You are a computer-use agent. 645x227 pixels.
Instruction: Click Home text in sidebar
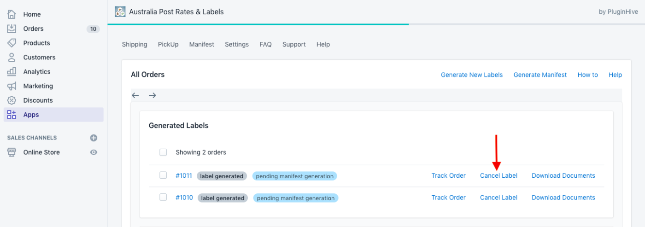pyautogui.click(x=32, y=14)
